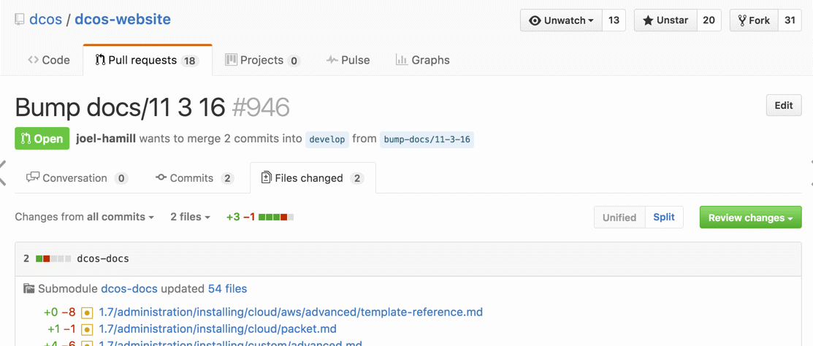Switch to the Code tab
Screen dimensions: 813x346
pyautogui.click(x=49, y=60)
